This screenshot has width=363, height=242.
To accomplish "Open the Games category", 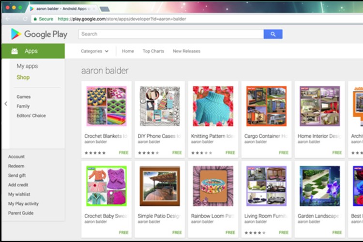I will pos(23,97).
